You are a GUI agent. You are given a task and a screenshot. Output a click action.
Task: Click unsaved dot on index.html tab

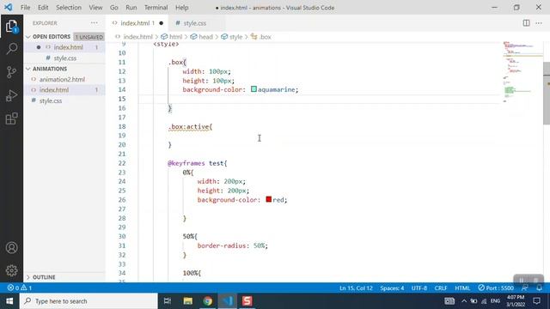tap(161, 23)
